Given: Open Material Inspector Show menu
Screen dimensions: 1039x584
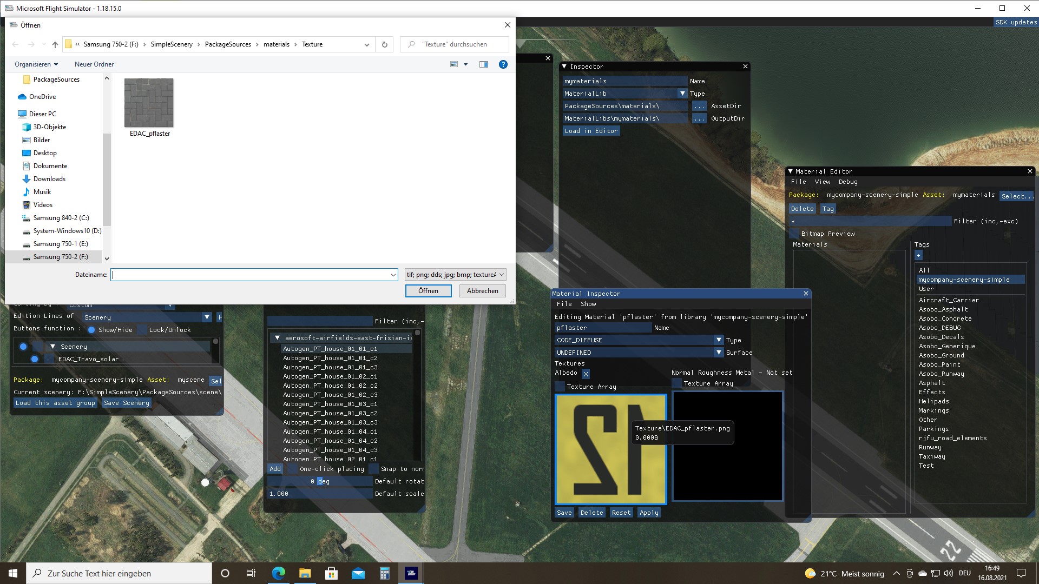Looking at the screenshot, I should pyautogui.click(x=588, y=304).
